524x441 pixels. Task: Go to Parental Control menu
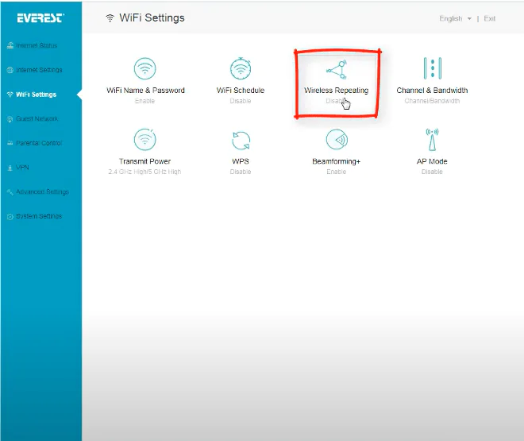[x=39, y=143]
